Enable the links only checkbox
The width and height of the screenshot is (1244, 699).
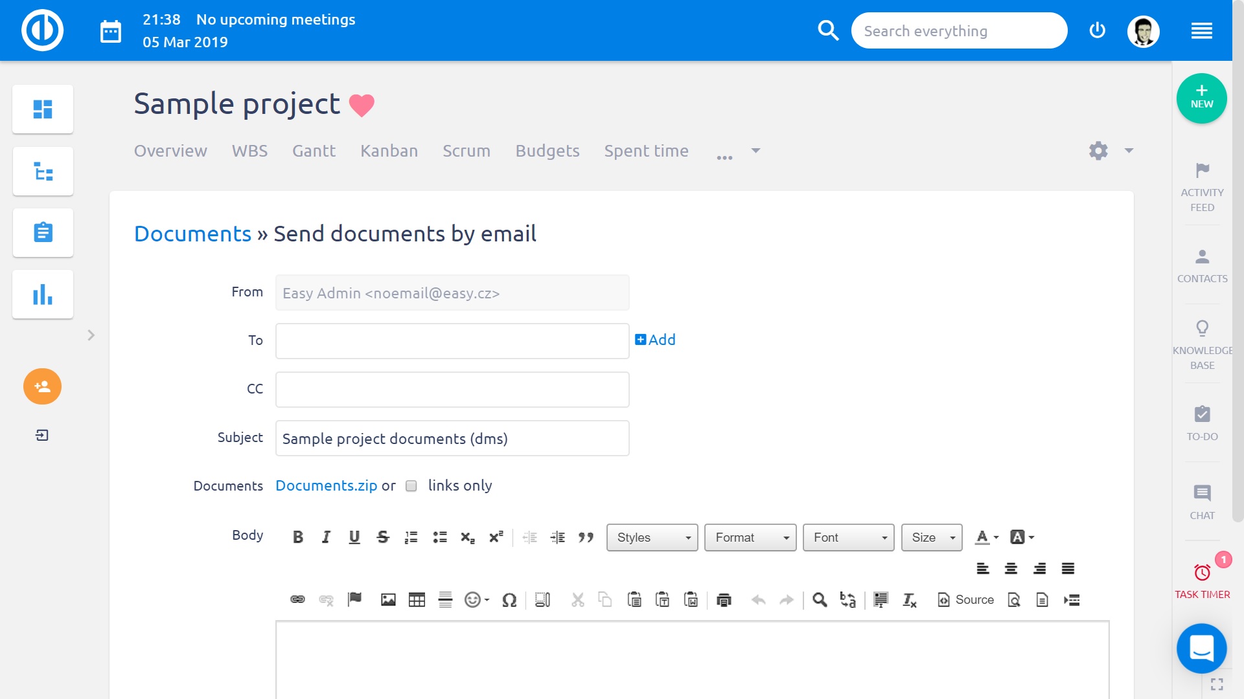click(411, 485)
